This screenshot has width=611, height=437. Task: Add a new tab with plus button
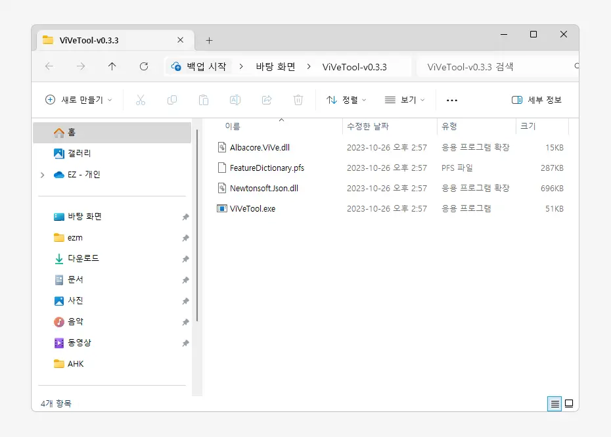pos(210,41)
